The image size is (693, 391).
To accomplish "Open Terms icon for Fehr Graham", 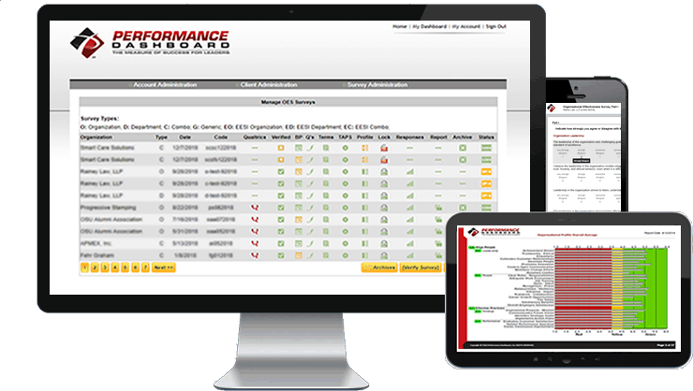I will (x=326, y=255).
